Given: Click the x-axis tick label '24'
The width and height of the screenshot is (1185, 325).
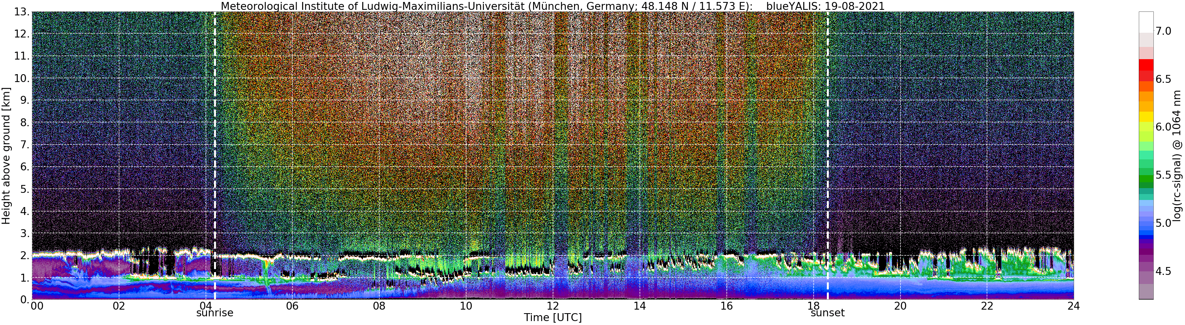Looking at the screenshot, I should [1074, 306].
